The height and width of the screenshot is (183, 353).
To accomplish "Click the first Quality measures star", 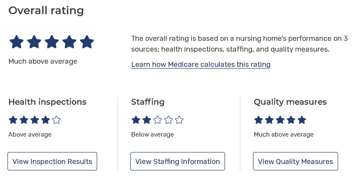I will coord(259,120).
